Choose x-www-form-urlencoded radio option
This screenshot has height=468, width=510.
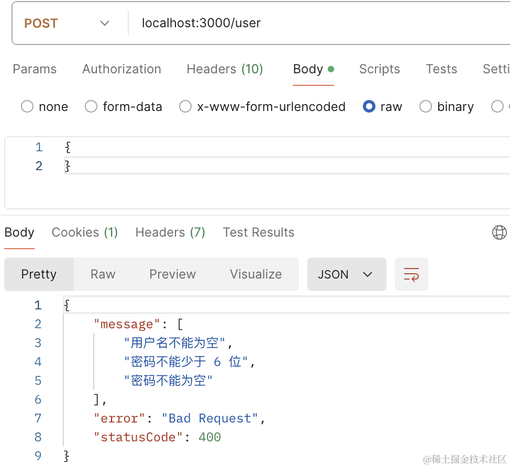[x=185, y=107]
